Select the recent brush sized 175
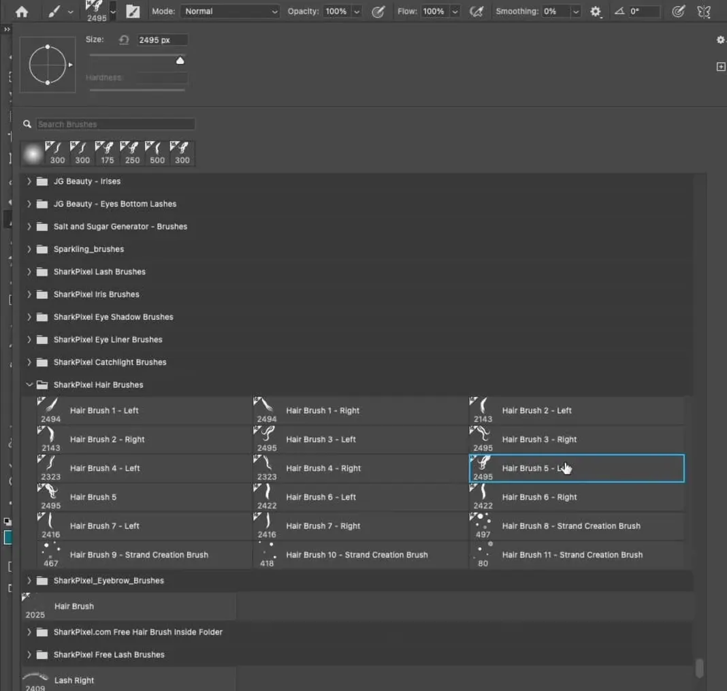 point(107,153)
